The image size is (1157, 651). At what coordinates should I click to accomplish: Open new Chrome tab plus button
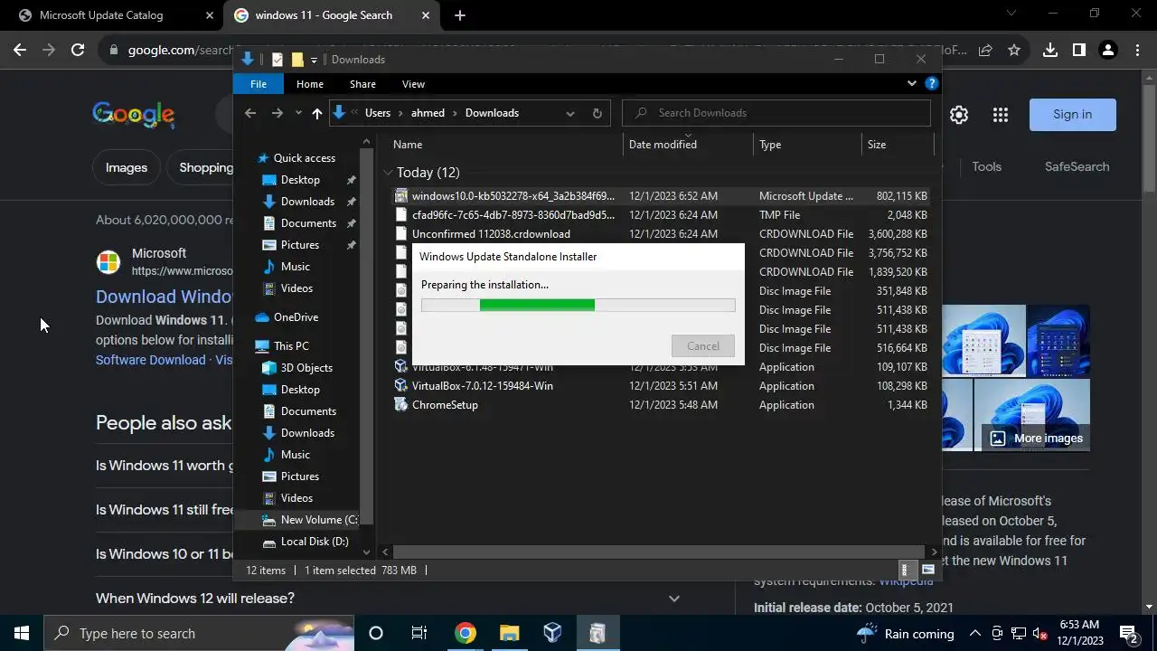460,15
